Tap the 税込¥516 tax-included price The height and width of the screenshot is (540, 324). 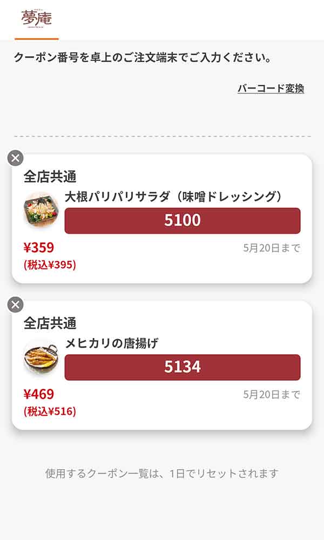[49, 411]
